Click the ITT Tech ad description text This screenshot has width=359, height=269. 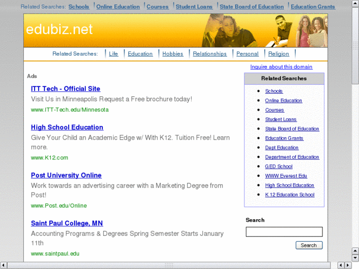coord(112,99)
